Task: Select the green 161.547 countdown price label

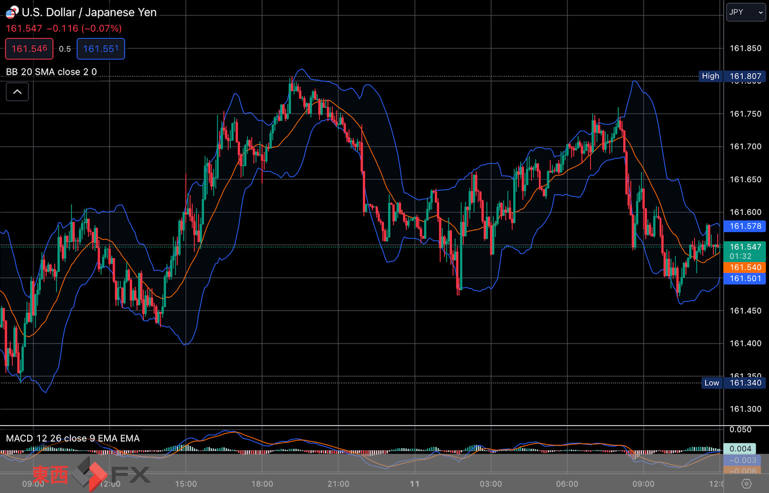Action: coord(745,251)
